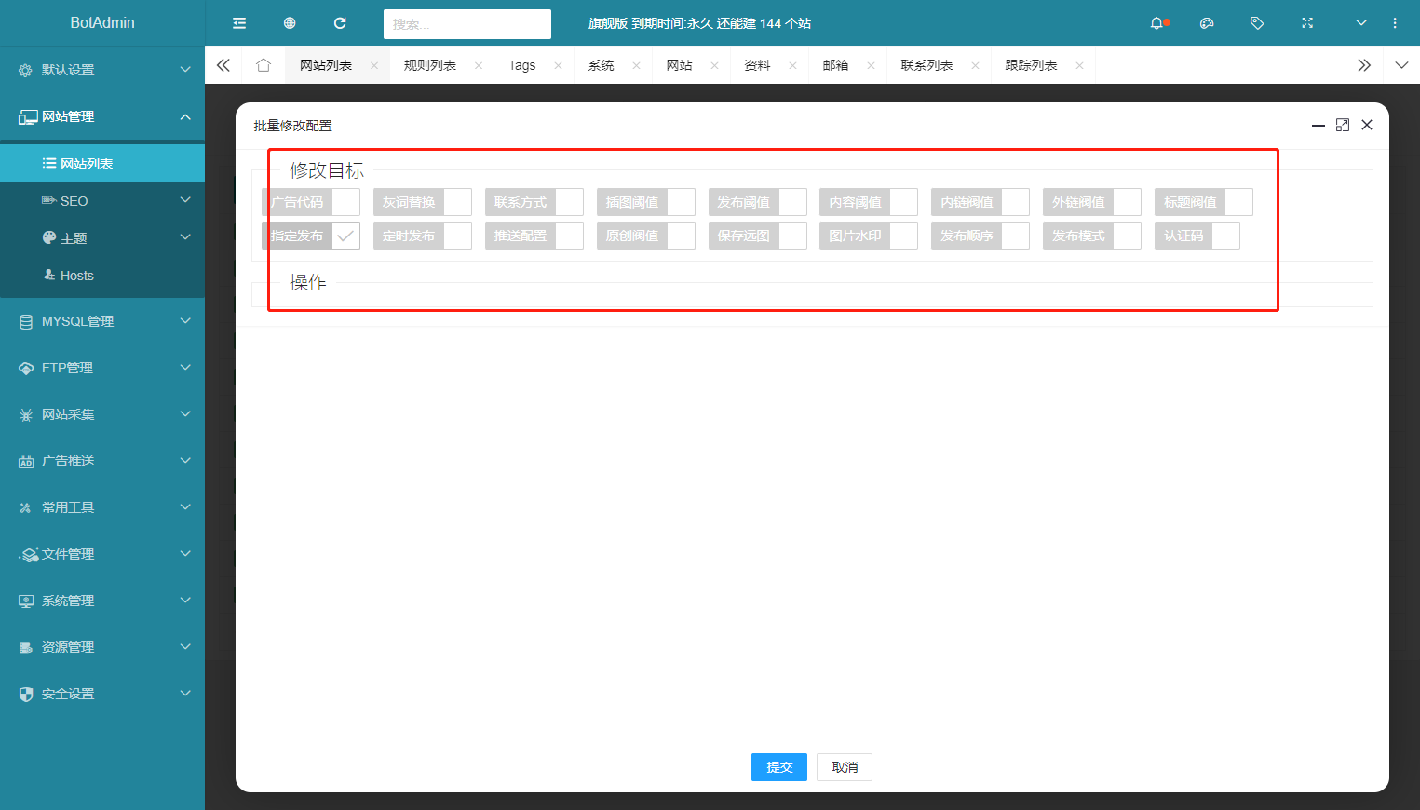Screen dimensions: 1420x810
Task: Click the tag icon in header
Action: [x=1257, y=23]
